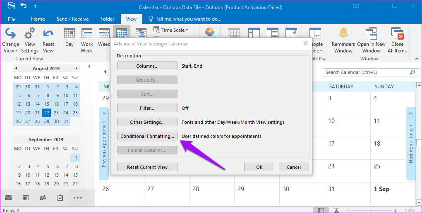This screenshot has width=422, height=213.
Task: Switch to the Send / Receive tab
Action: point(73,19)
